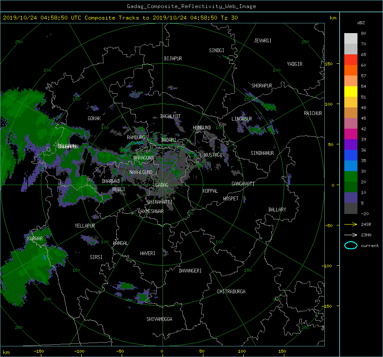Click the SIRSI city label
This screenshot has width=383, height=357.
pyautogui.click(x=96, y=257)
